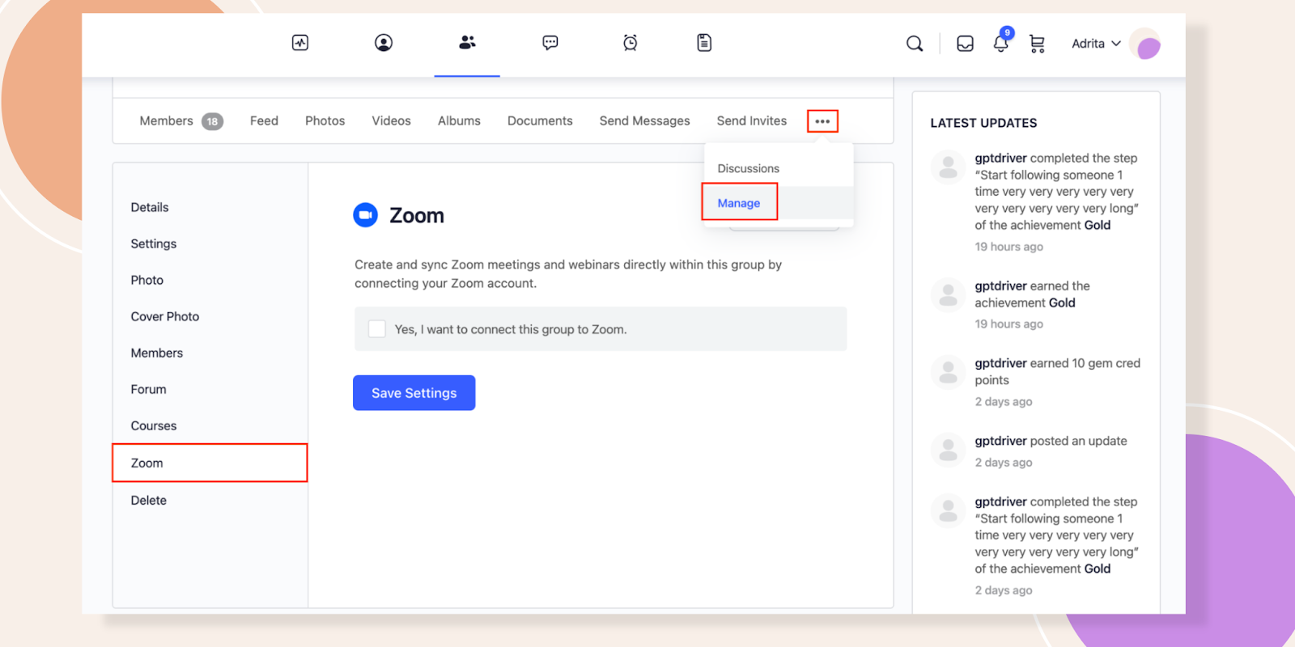Open the Send Invites tab

[x=751, y=121]
